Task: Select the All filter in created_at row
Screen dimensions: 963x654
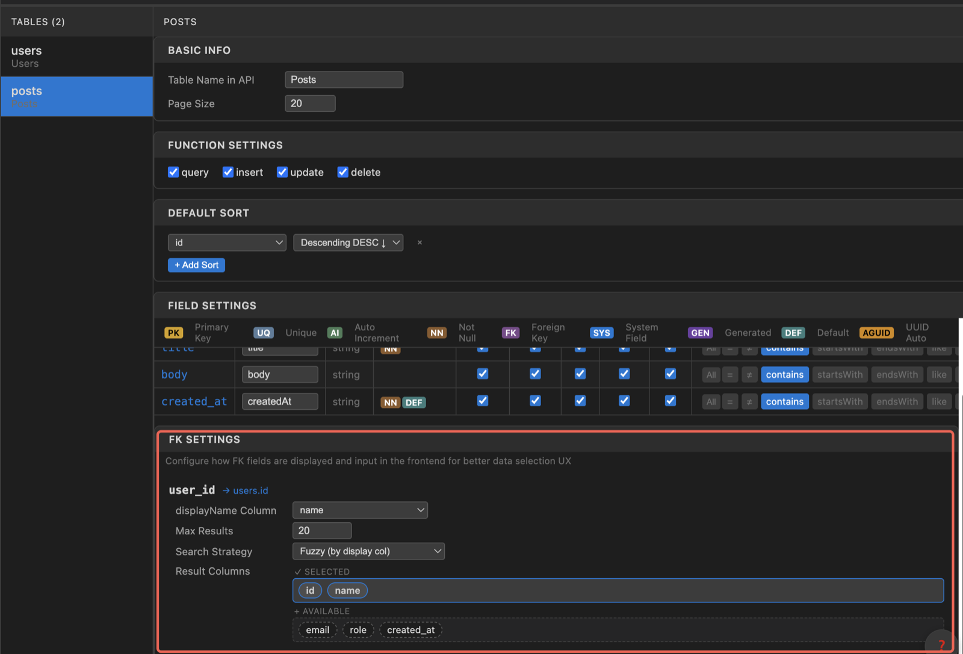Action: 711,401
